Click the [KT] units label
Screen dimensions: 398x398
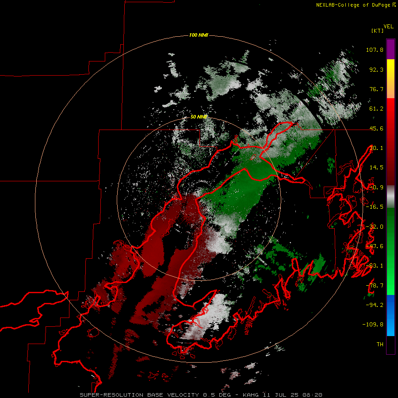378,31
